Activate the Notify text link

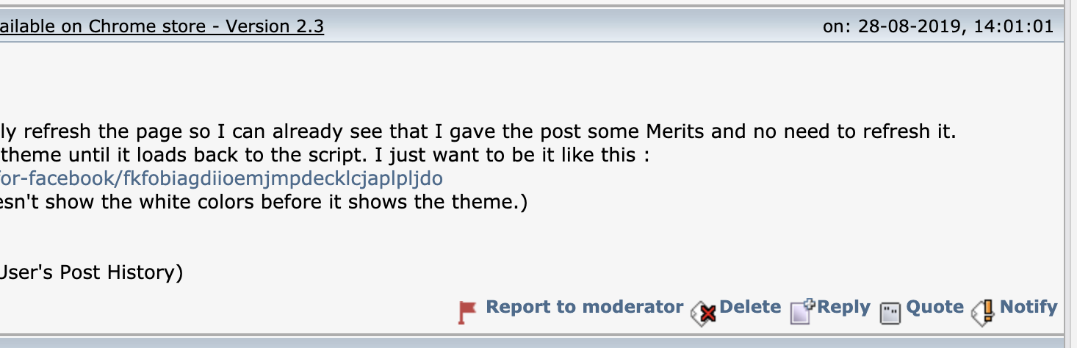1029,307
